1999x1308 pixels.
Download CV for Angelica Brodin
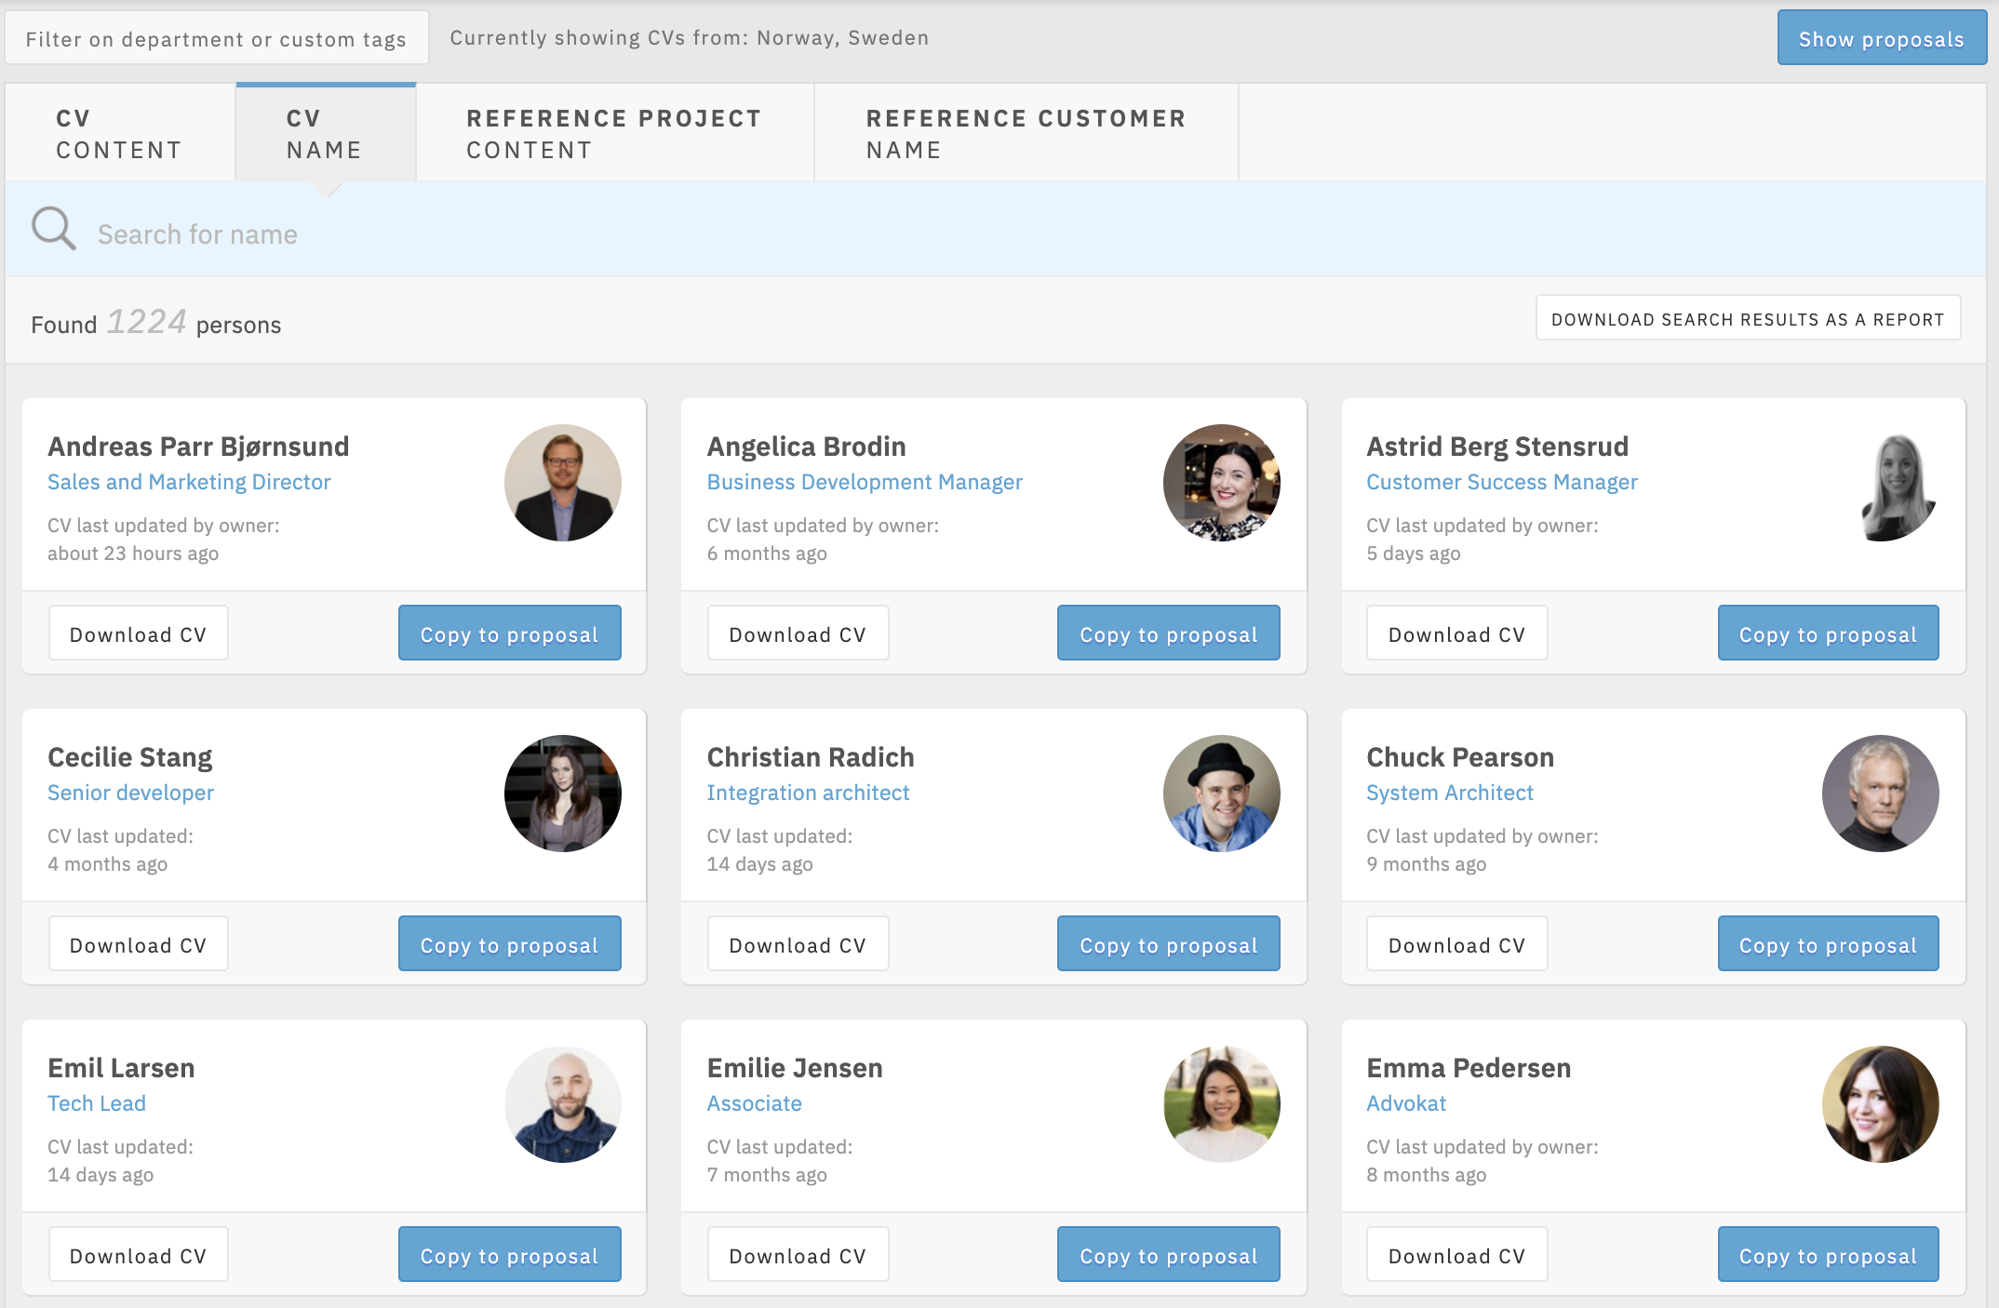(x=798, y=634)
